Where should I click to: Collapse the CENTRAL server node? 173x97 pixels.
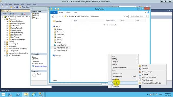coord(2,17)
